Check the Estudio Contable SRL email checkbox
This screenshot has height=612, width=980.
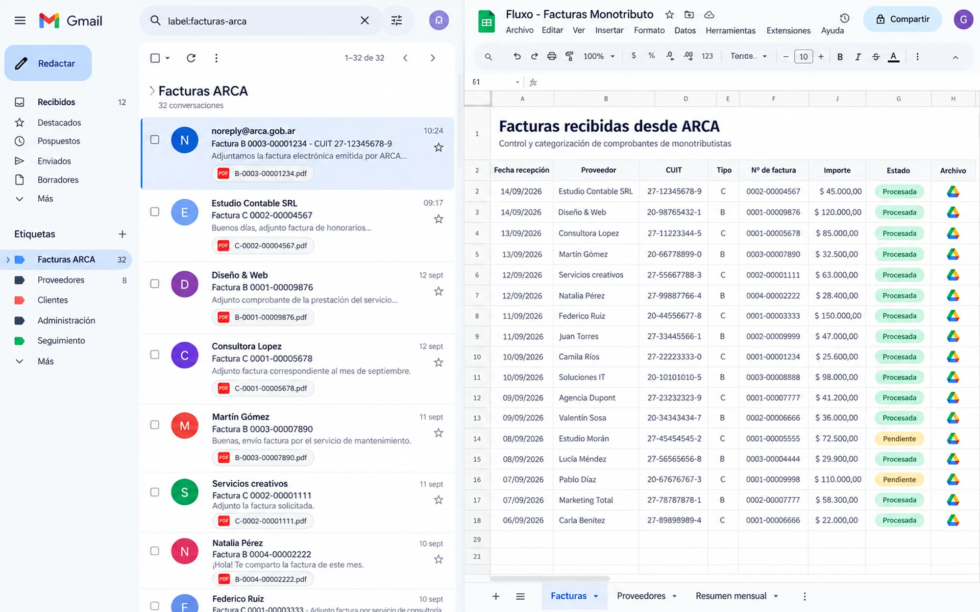tap(155, 212)
